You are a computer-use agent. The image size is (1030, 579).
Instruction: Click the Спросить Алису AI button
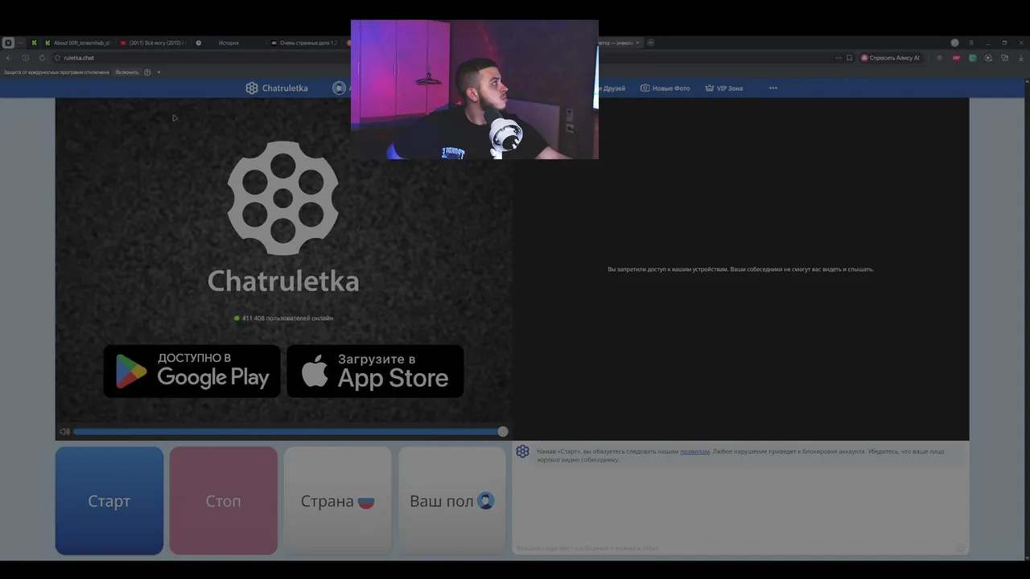point(891,58)
